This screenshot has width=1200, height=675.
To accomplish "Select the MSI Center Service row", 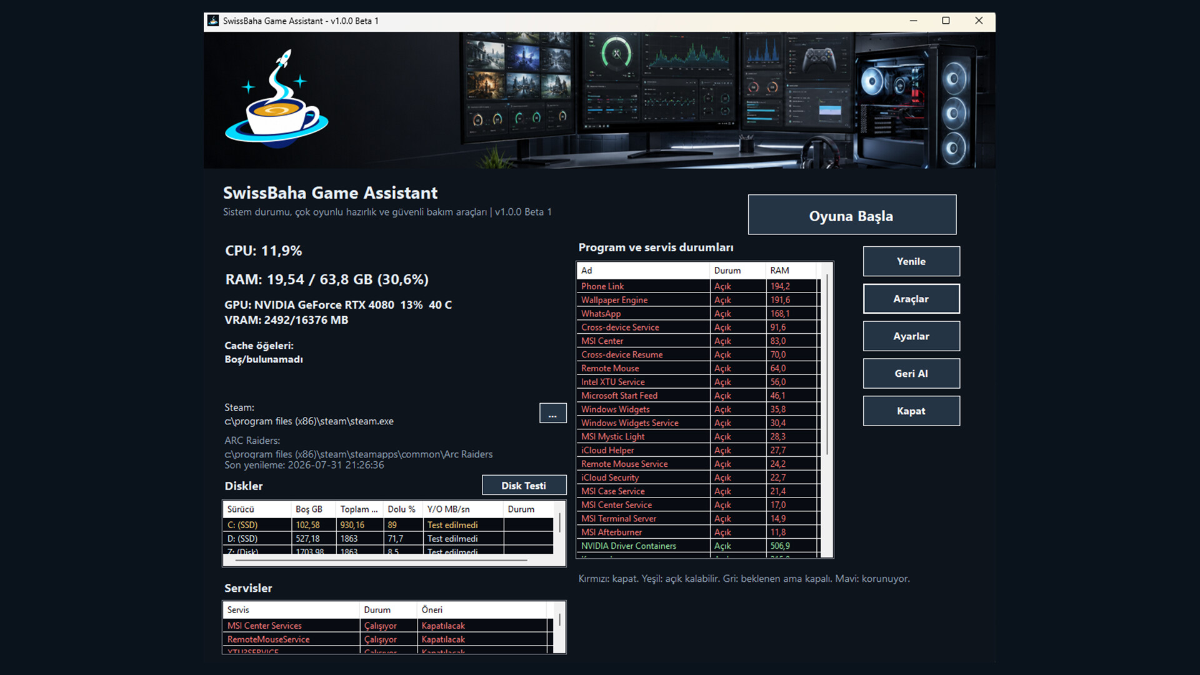I will pos(698,505).
